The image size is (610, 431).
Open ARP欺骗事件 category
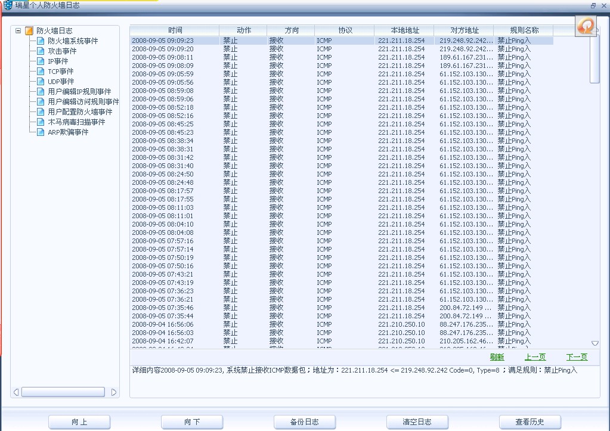[x=68, y=132]
